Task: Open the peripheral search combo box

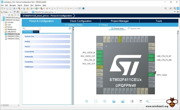Action: click(33, 28)
